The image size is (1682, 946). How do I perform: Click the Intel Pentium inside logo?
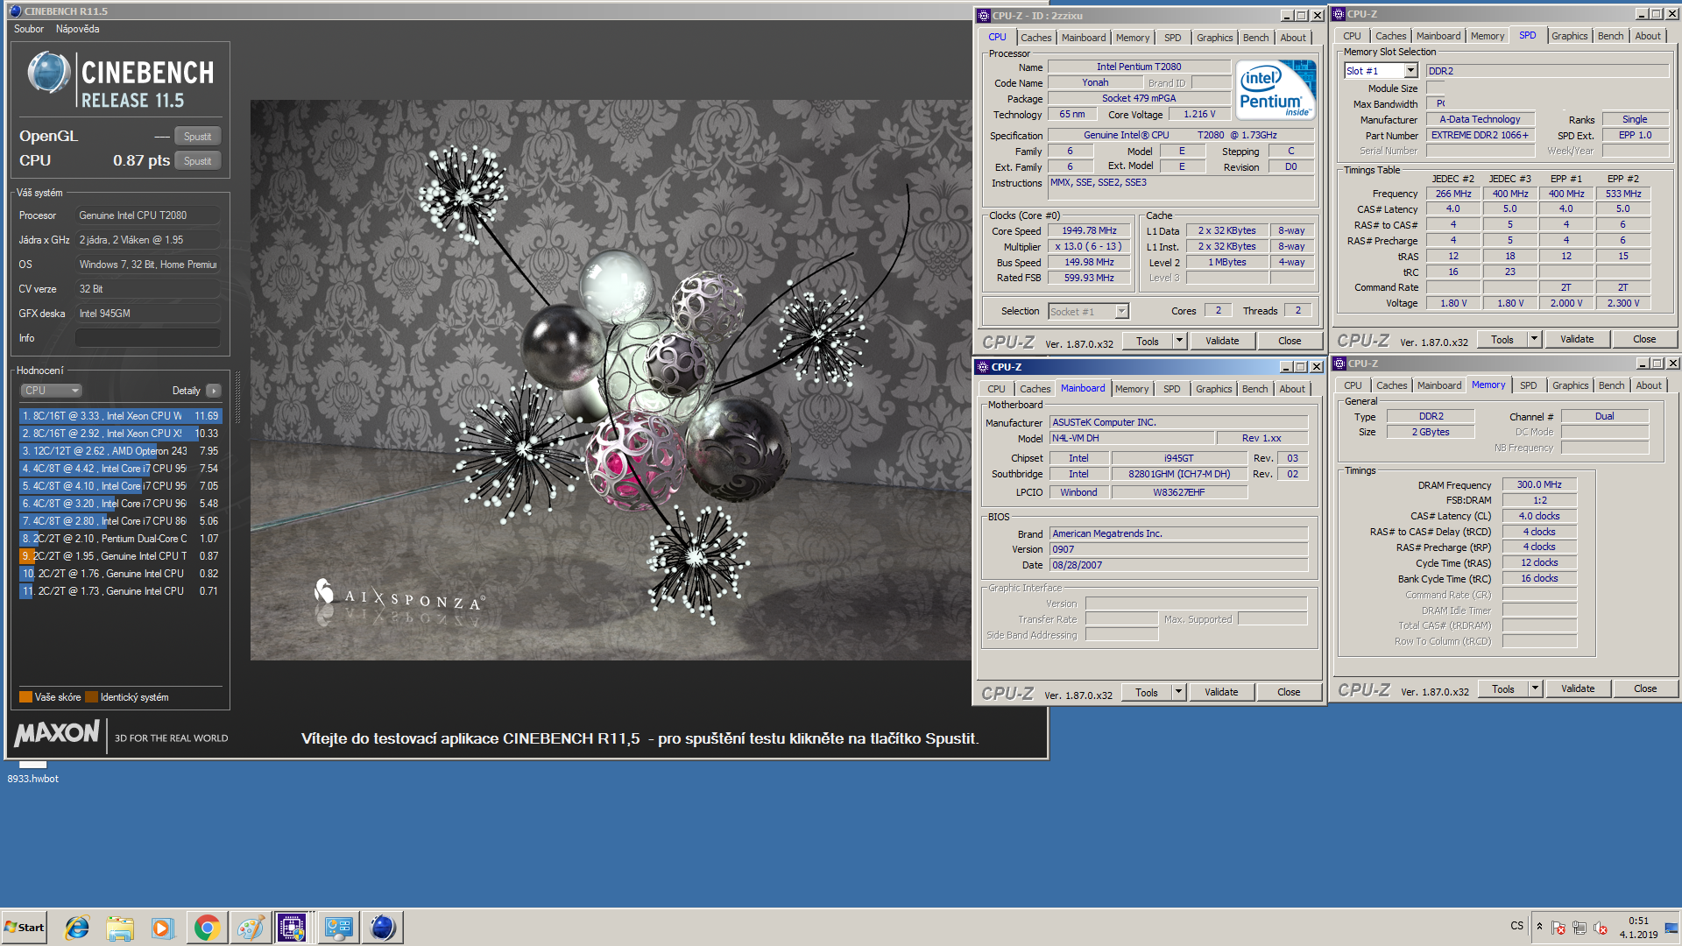[1275, 90]
